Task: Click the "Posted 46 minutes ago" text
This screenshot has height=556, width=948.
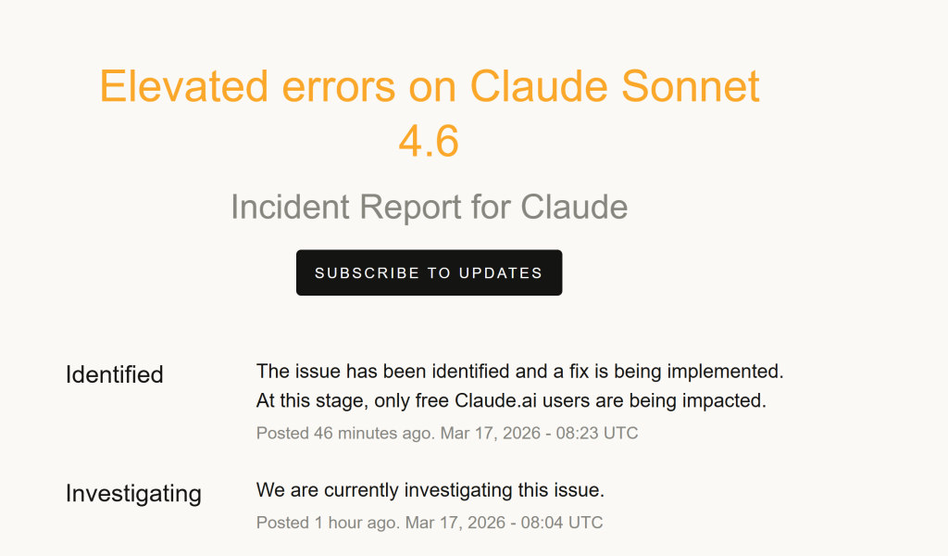Action: 343,433
